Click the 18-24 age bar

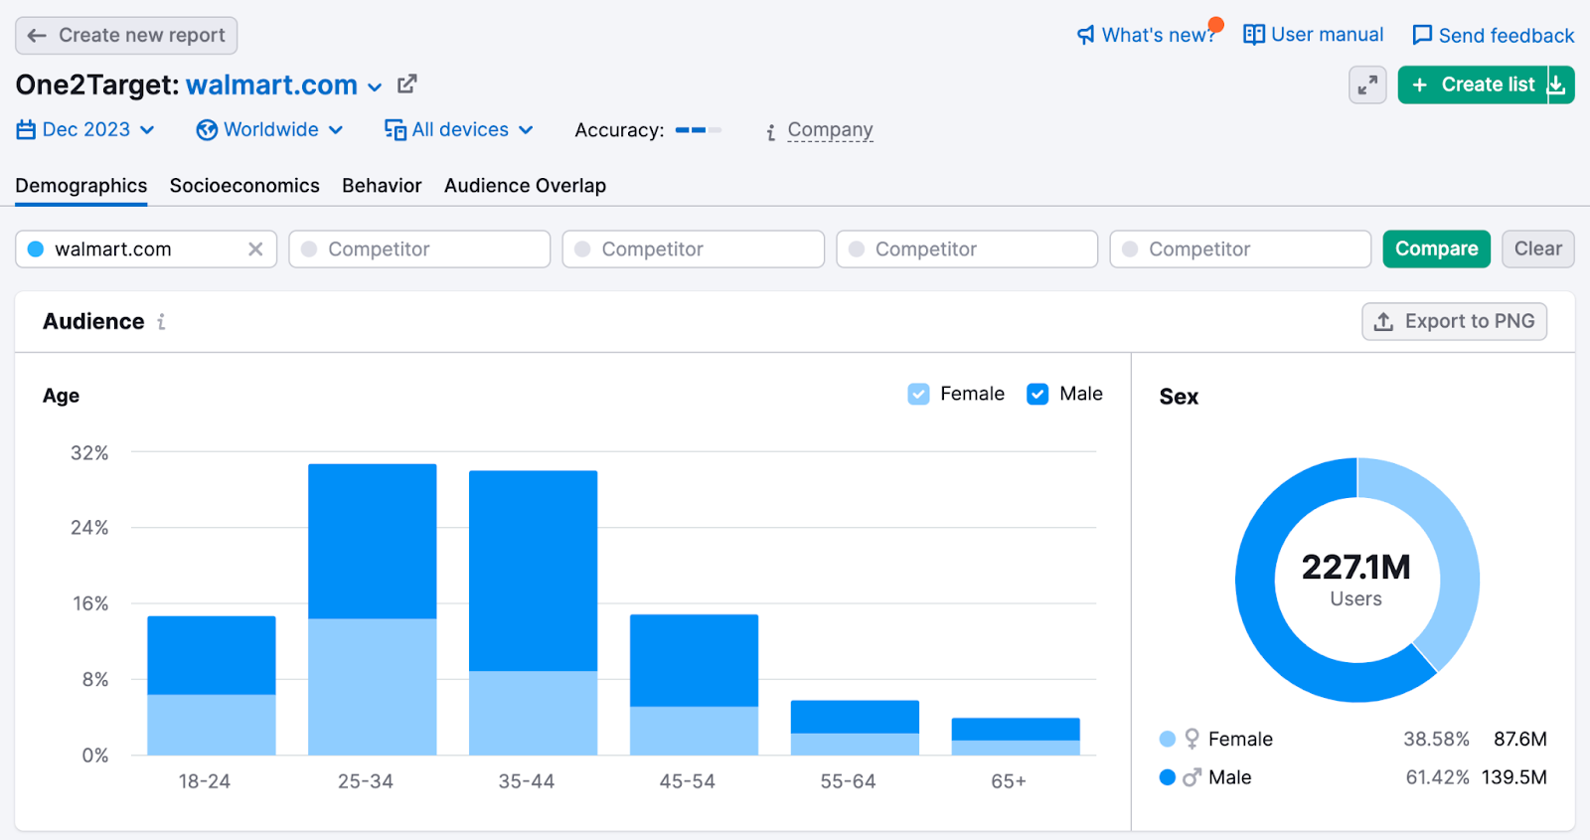(x=212, y=686)
